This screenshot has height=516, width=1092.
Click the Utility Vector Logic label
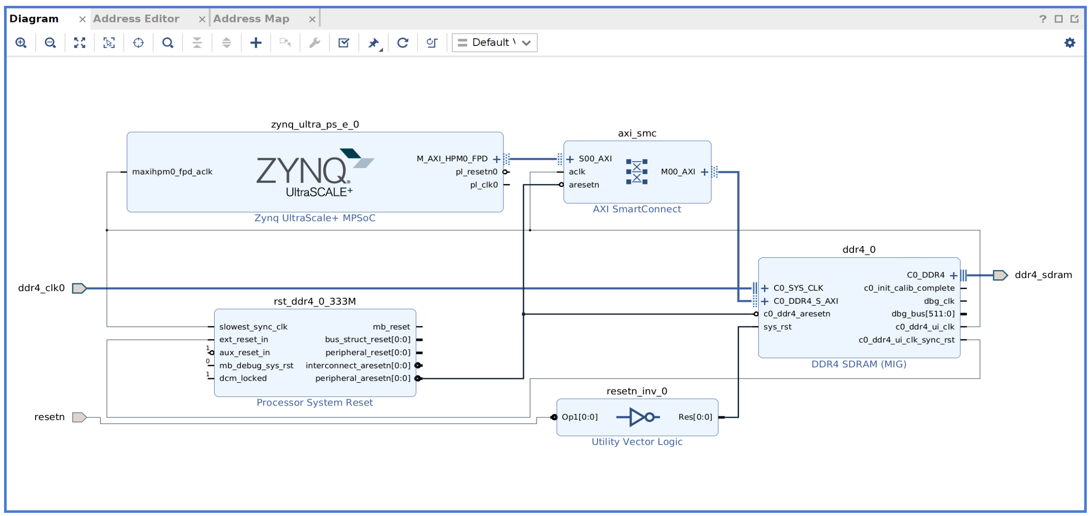click(637, 442)
